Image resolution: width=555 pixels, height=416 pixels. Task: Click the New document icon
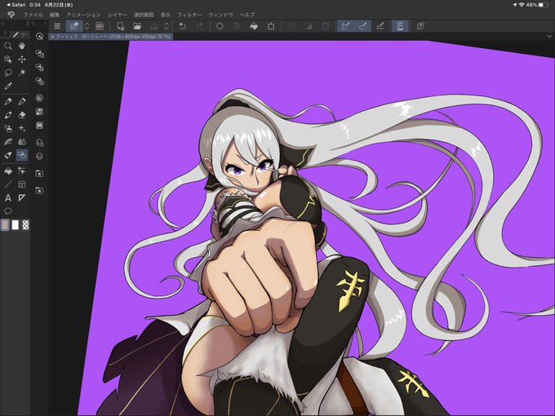tap(120, 26)
